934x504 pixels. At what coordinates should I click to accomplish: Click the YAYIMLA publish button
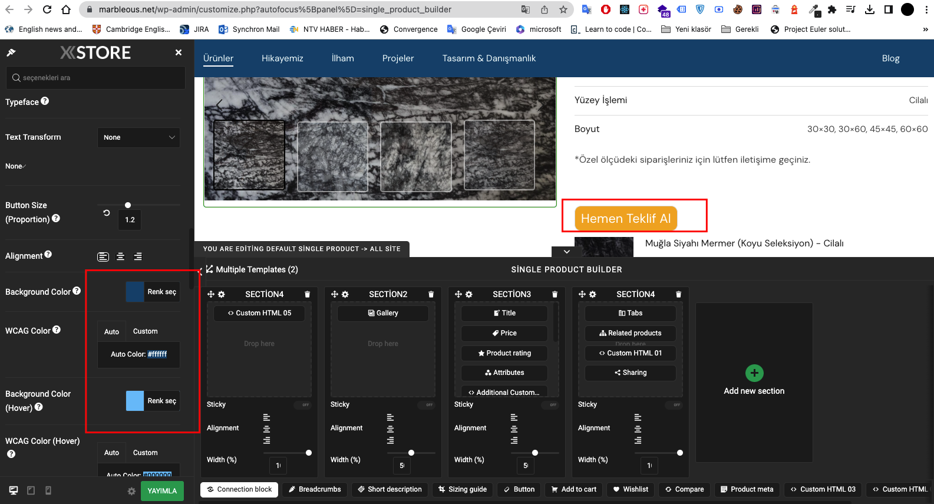162,491
